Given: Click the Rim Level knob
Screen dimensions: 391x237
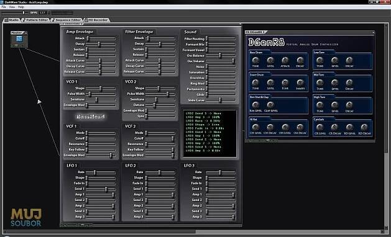Looking at the screenshot, I should click(x=255, y=105).
